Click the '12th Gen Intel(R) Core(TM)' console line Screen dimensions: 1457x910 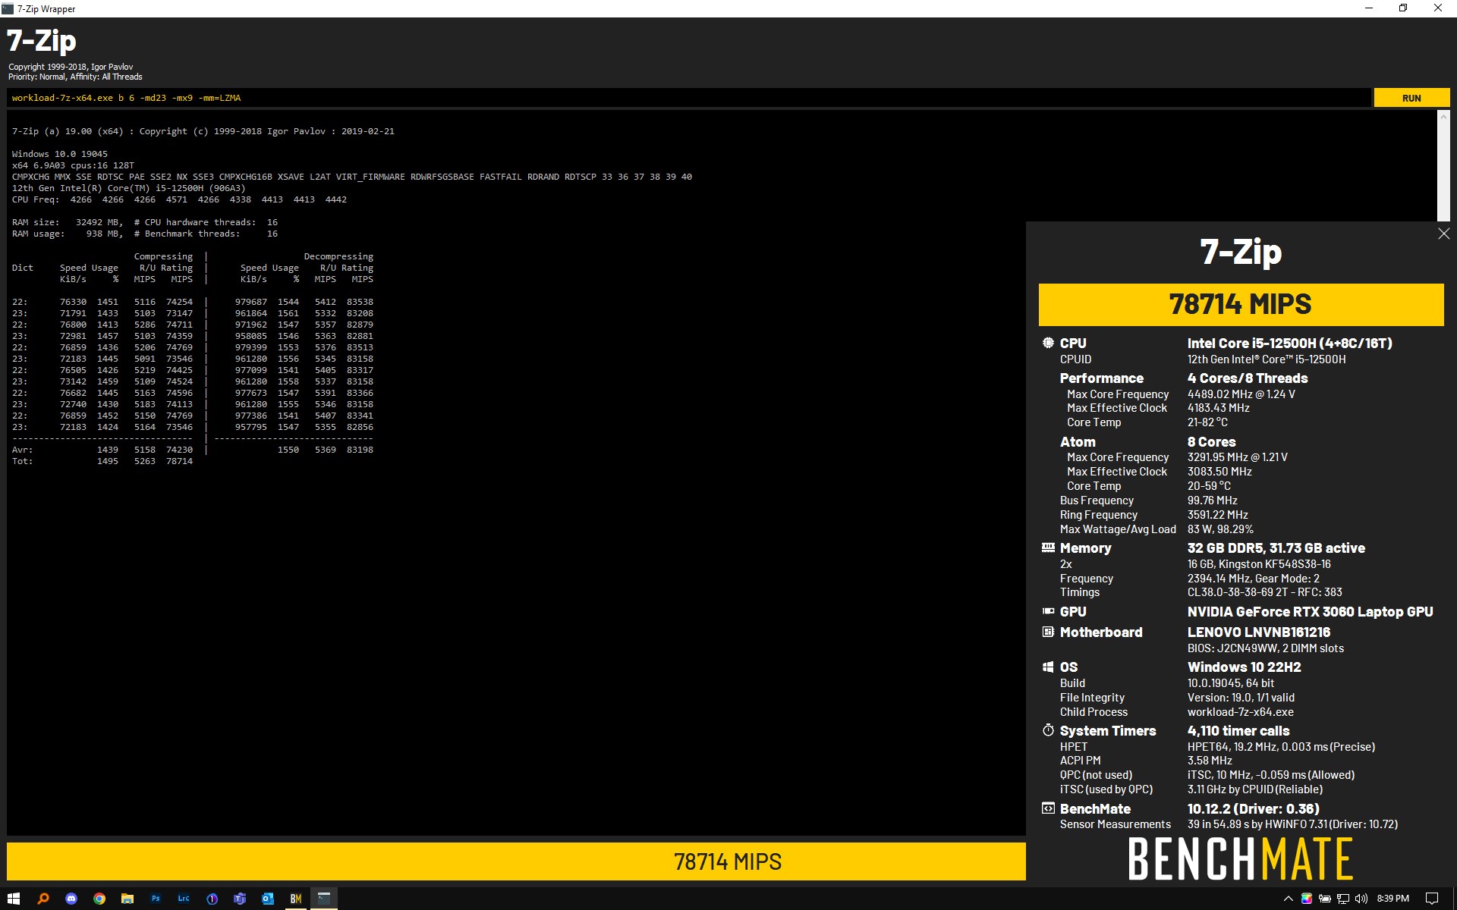[128, 188]
